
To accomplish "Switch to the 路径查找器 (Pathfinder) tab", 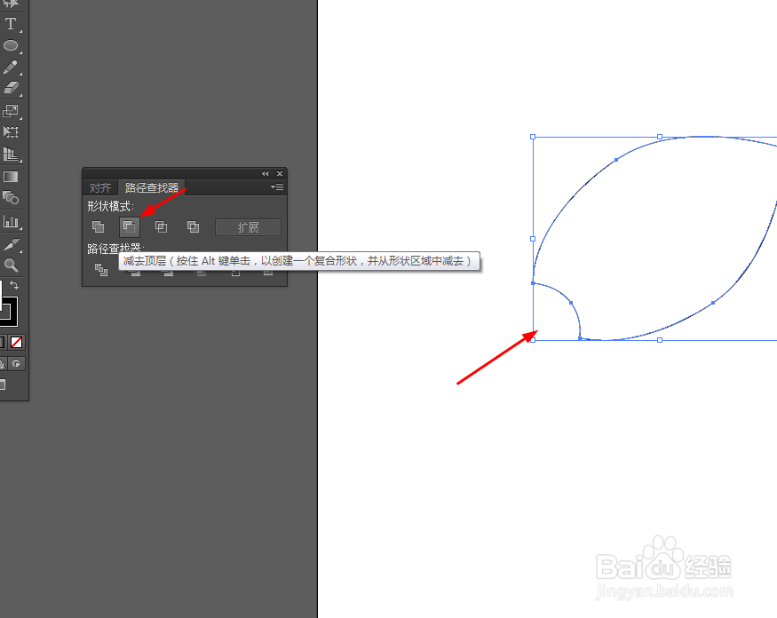I will [152, 187].
